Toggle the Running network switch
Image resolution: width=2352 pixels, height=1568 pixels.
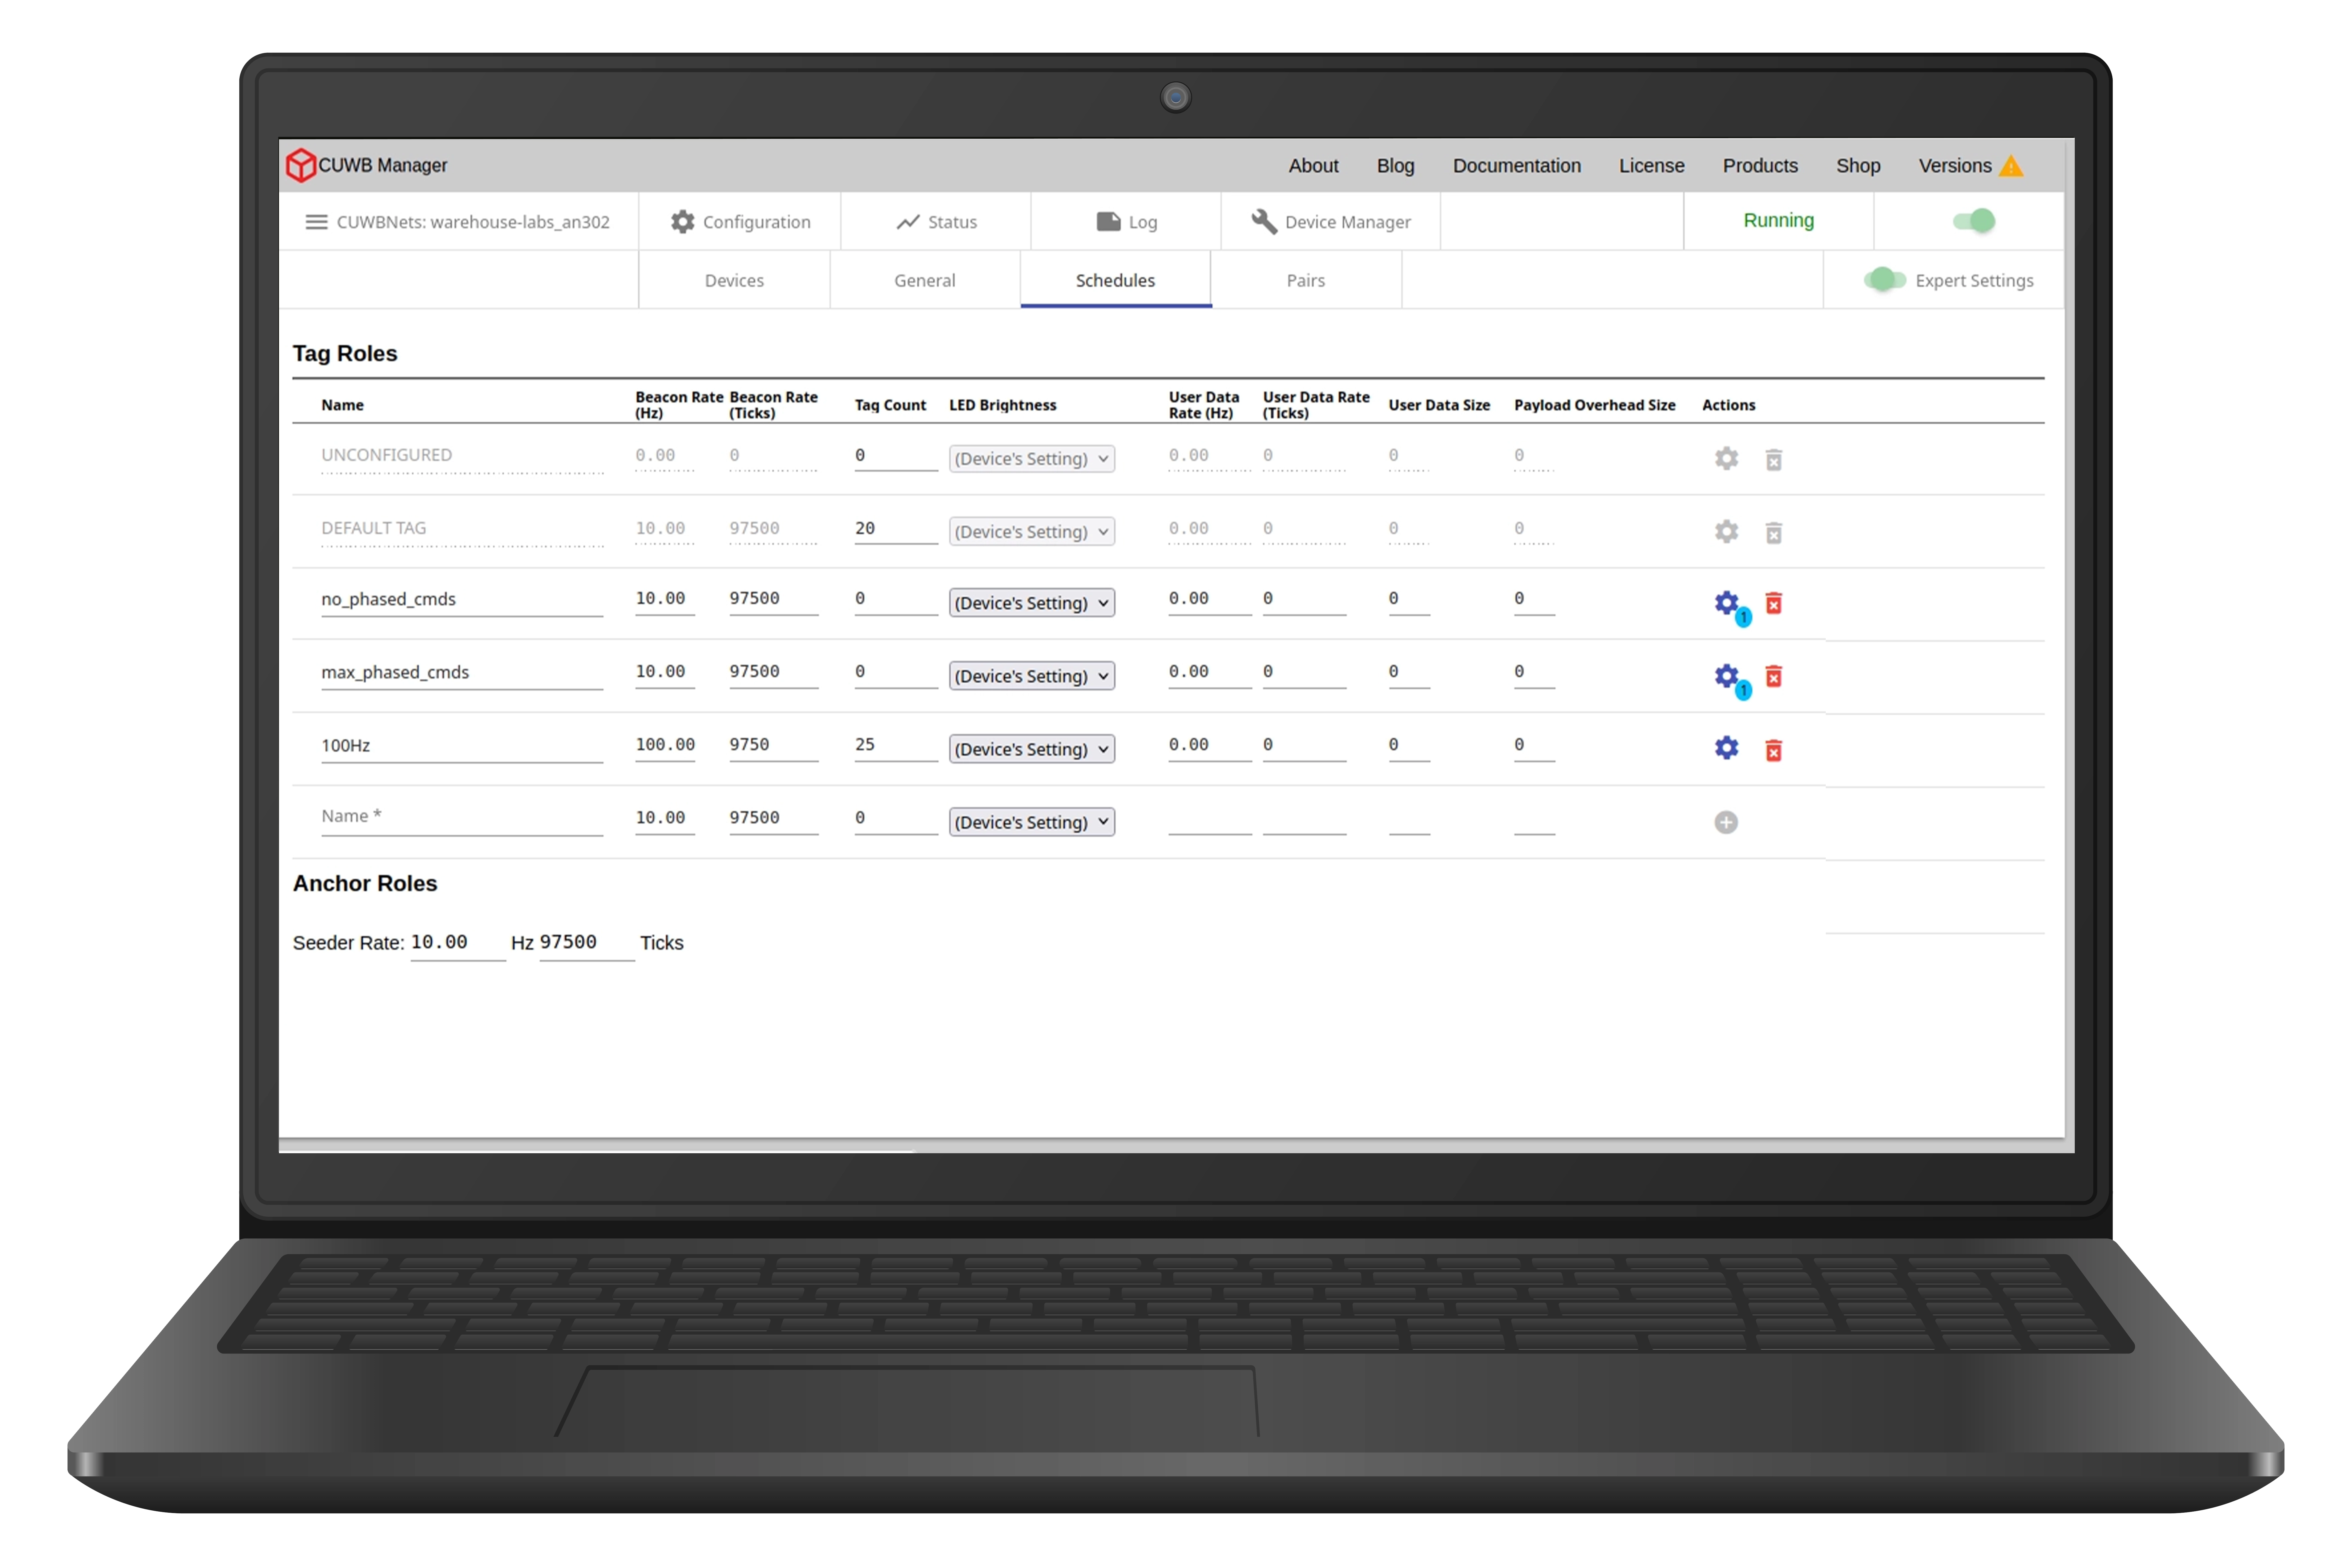(x=1974, y=221)
